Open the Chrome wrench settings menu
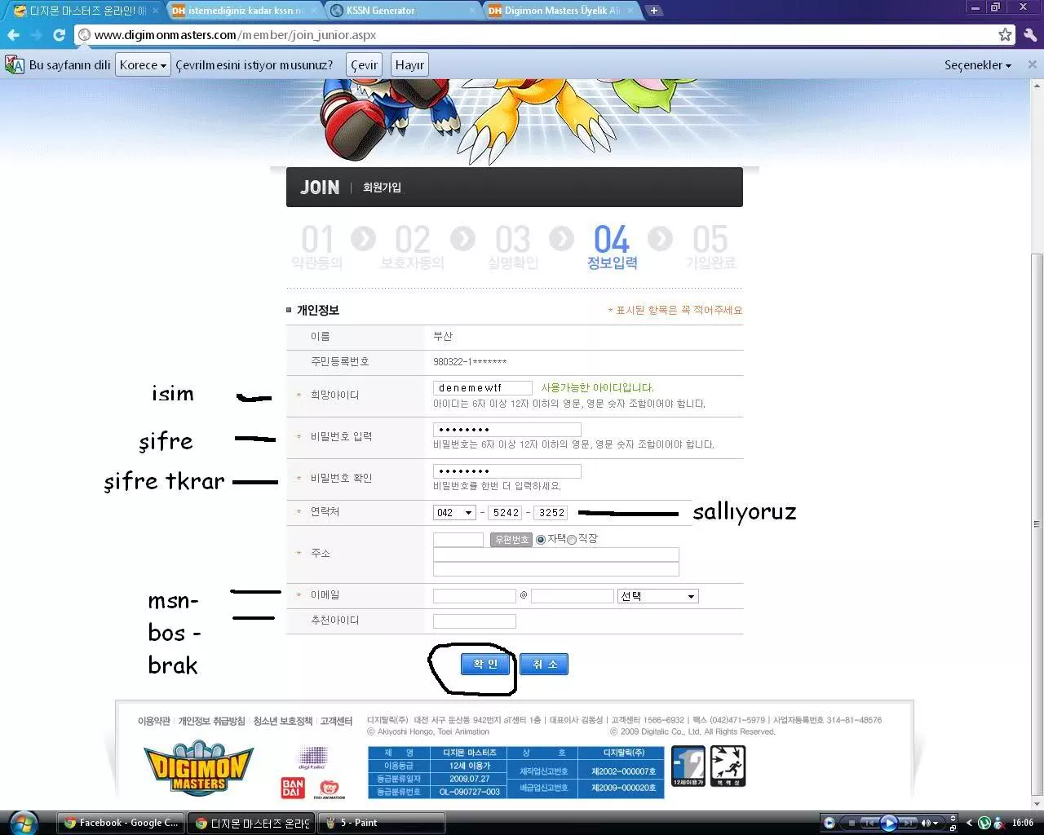Image resolution: width=1044 pixels, height=835 pixels. point(1030,35)
